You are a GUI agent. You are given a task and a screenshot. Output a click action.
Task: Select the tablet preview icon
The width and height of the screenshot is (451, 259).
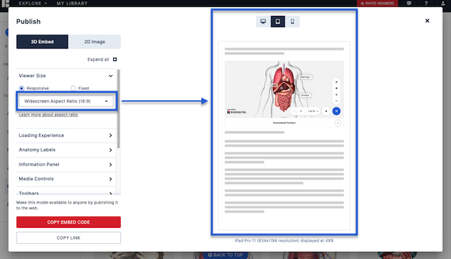click(278, 21)
